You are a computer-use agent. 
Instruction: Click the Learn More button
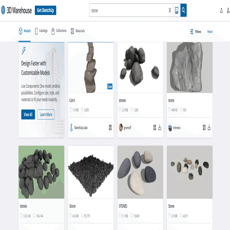click(46, 114)
